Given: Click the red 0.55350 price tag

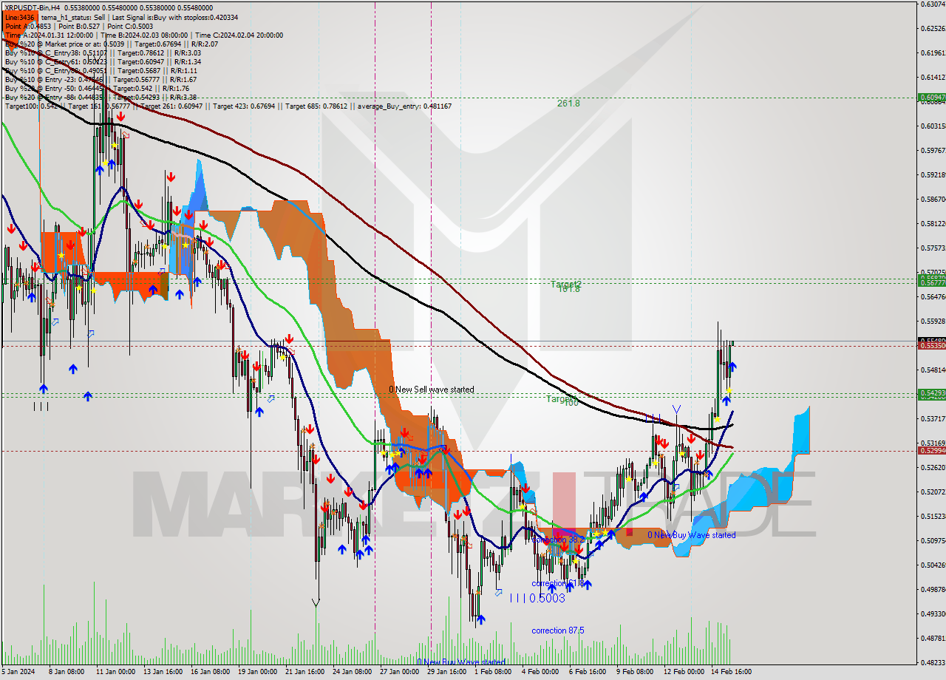Looking at the screenshot, I should click(931, 345).
